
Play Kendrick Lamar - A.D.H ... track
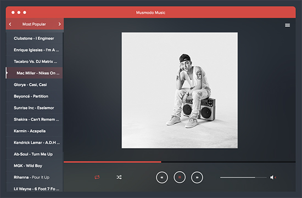coord(34,143)
